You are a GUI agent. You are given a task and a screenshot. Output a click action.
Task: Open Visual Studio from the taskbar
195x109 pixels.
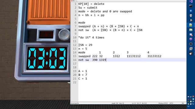191,1
